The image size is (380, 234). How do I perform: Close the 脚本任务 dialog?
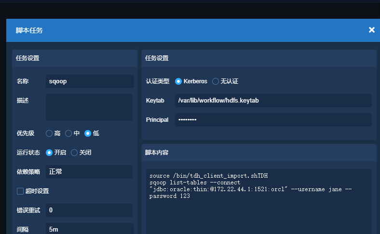pos(371,30)
